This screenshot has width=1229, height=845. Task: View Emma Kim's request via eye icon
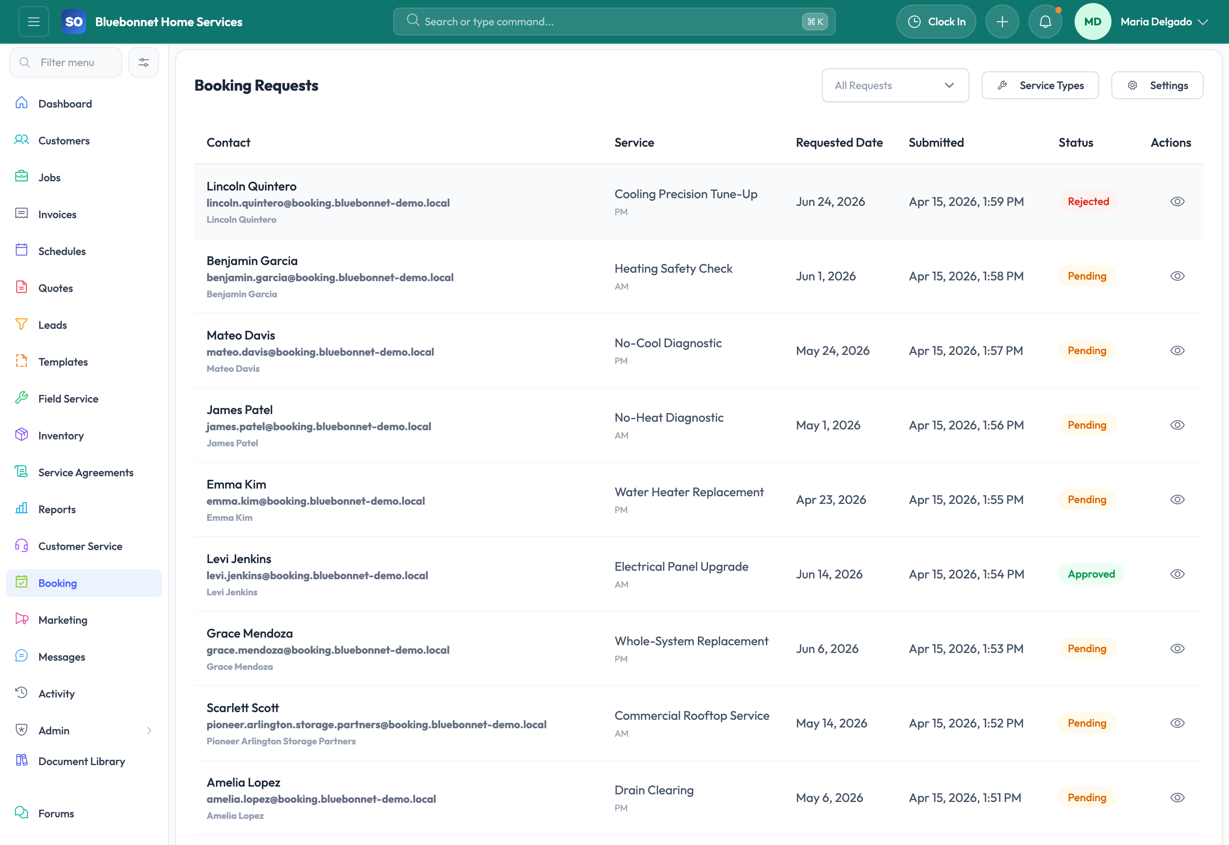1177,500
